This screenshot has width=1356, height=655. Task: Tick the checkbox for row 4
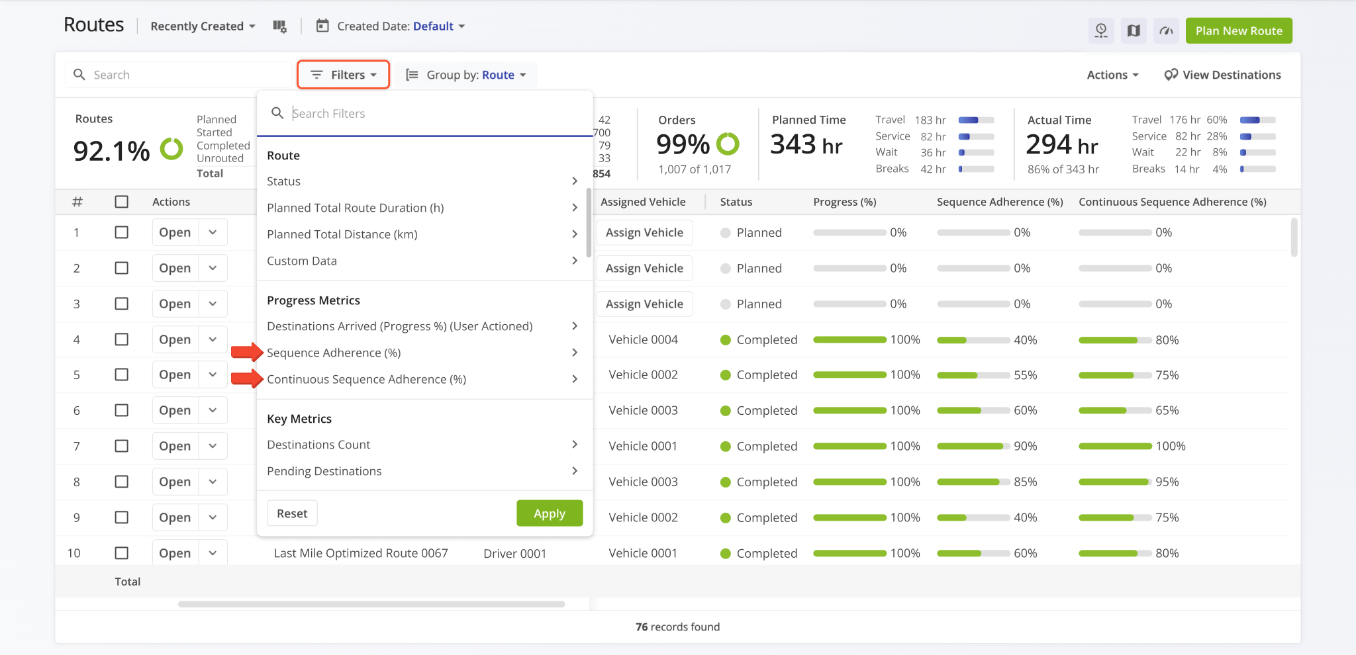[121, 339]
